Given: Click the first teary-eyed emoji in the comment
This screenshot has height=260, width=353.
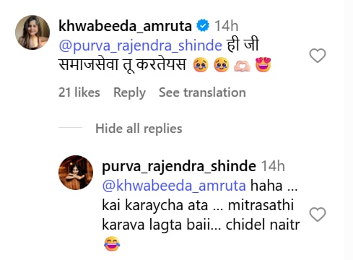Looking at the screenshot, I should pos(201,64).
